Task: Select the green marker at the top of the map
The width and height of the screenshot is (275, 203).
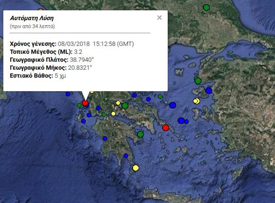Action: click(x=206, y=7)
